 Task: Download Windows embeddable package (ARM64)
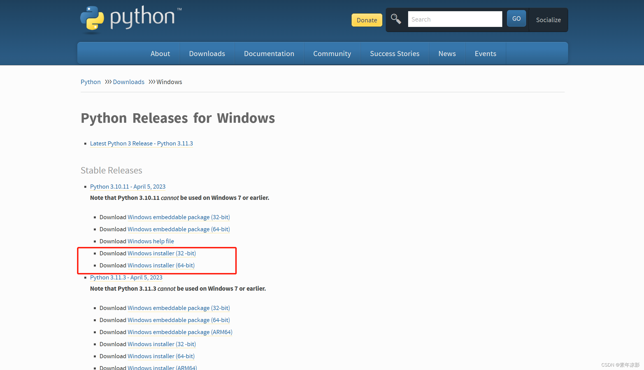coord(180,332)
